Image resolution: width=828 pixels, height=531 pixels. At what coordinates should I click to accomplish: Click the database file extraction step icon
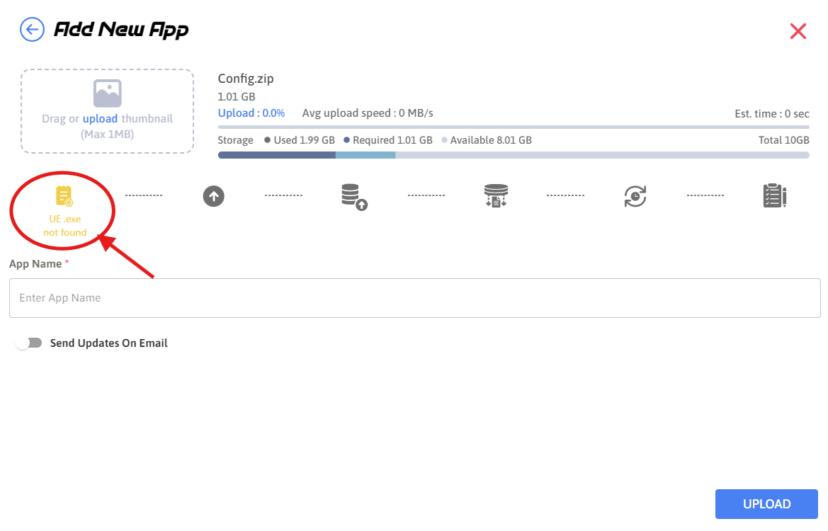pyautogui.click(x=496, y=196)
